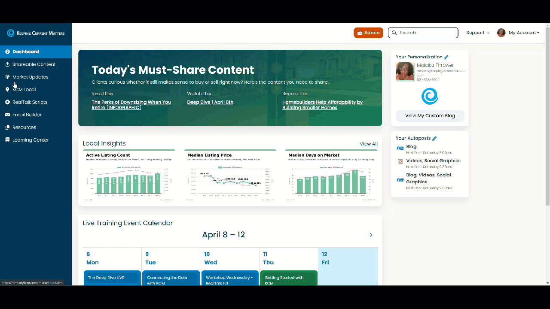Screen dimensions: 550x309
Task: Click the Facebook LinkedIn icon beside Blog
Action: click(x=400, y=148)
